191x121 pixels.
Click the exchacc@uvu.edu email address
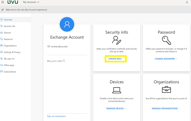[x=59, y=47]
